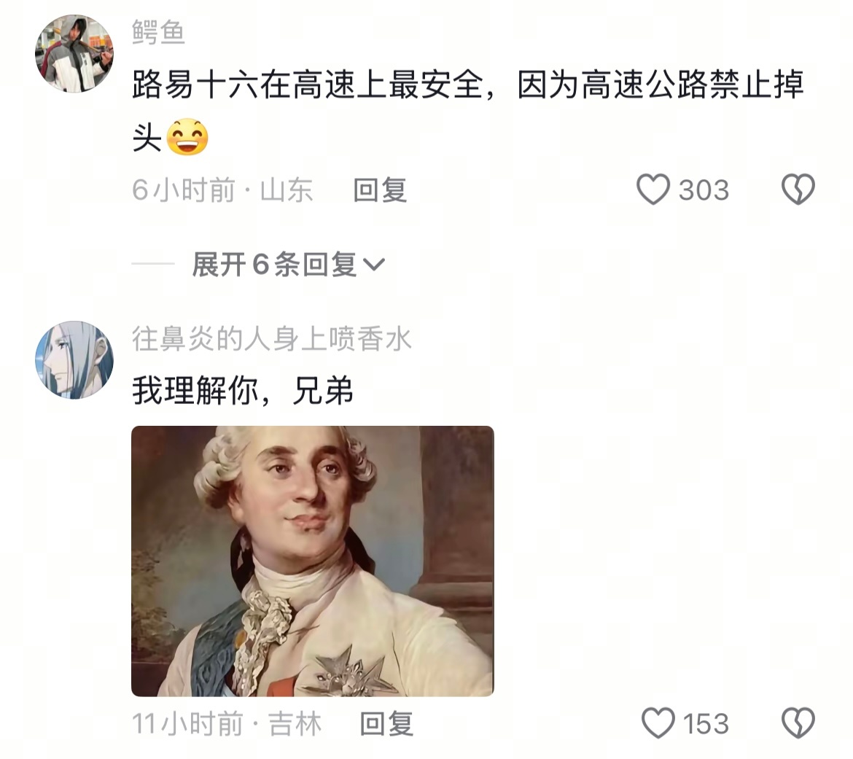The height and width of the screenshot is (759, 853).
Task: Like the 鳄鱼 comment with heart icon
Action: (653, 190)
